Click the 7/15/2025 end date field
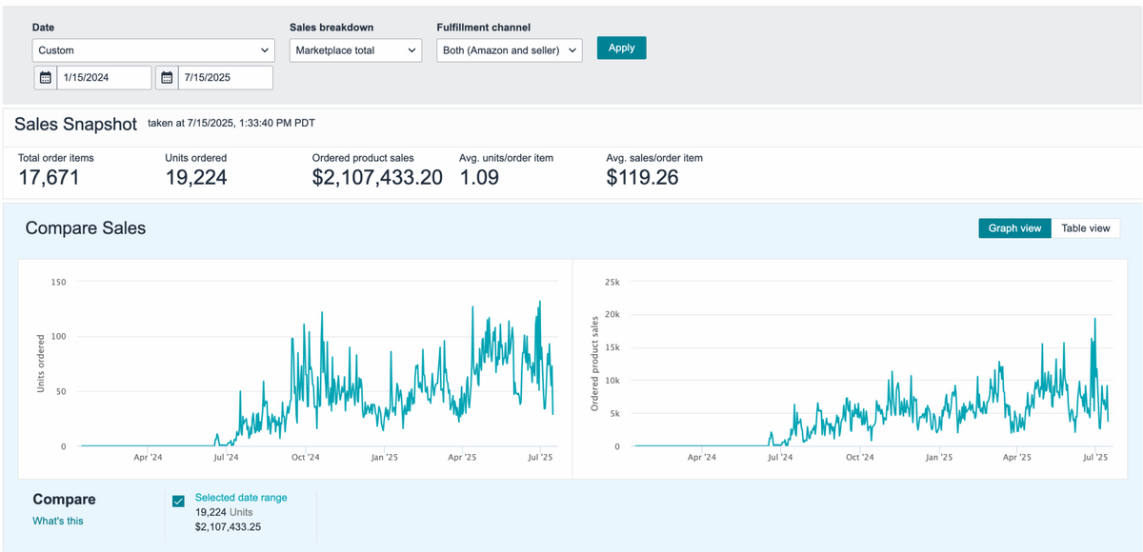This screenshot has height=552, width=1143. coord(225,78)
